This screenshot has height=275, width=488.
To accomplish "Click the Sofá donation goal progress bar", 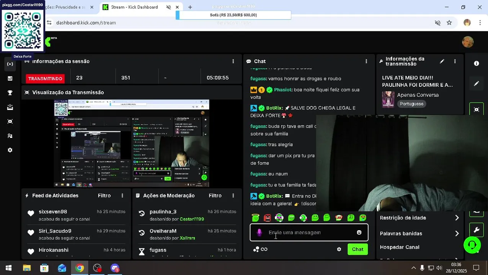I will point(233,15).
